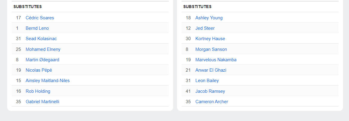Image resolution: width=349 pixels, height=121 pixels.
Task: Open the Ainsley Maitland-Niles link
Action: pyautogui.click(x=47, y=81)
